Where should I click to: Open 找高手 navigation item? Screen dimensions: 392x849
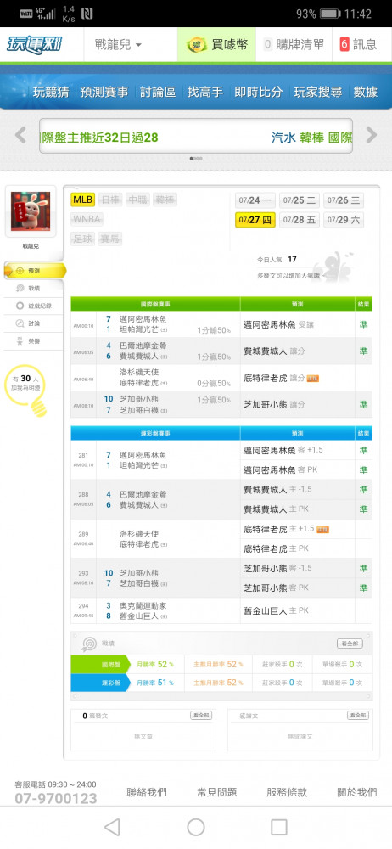tap(205, 92)
